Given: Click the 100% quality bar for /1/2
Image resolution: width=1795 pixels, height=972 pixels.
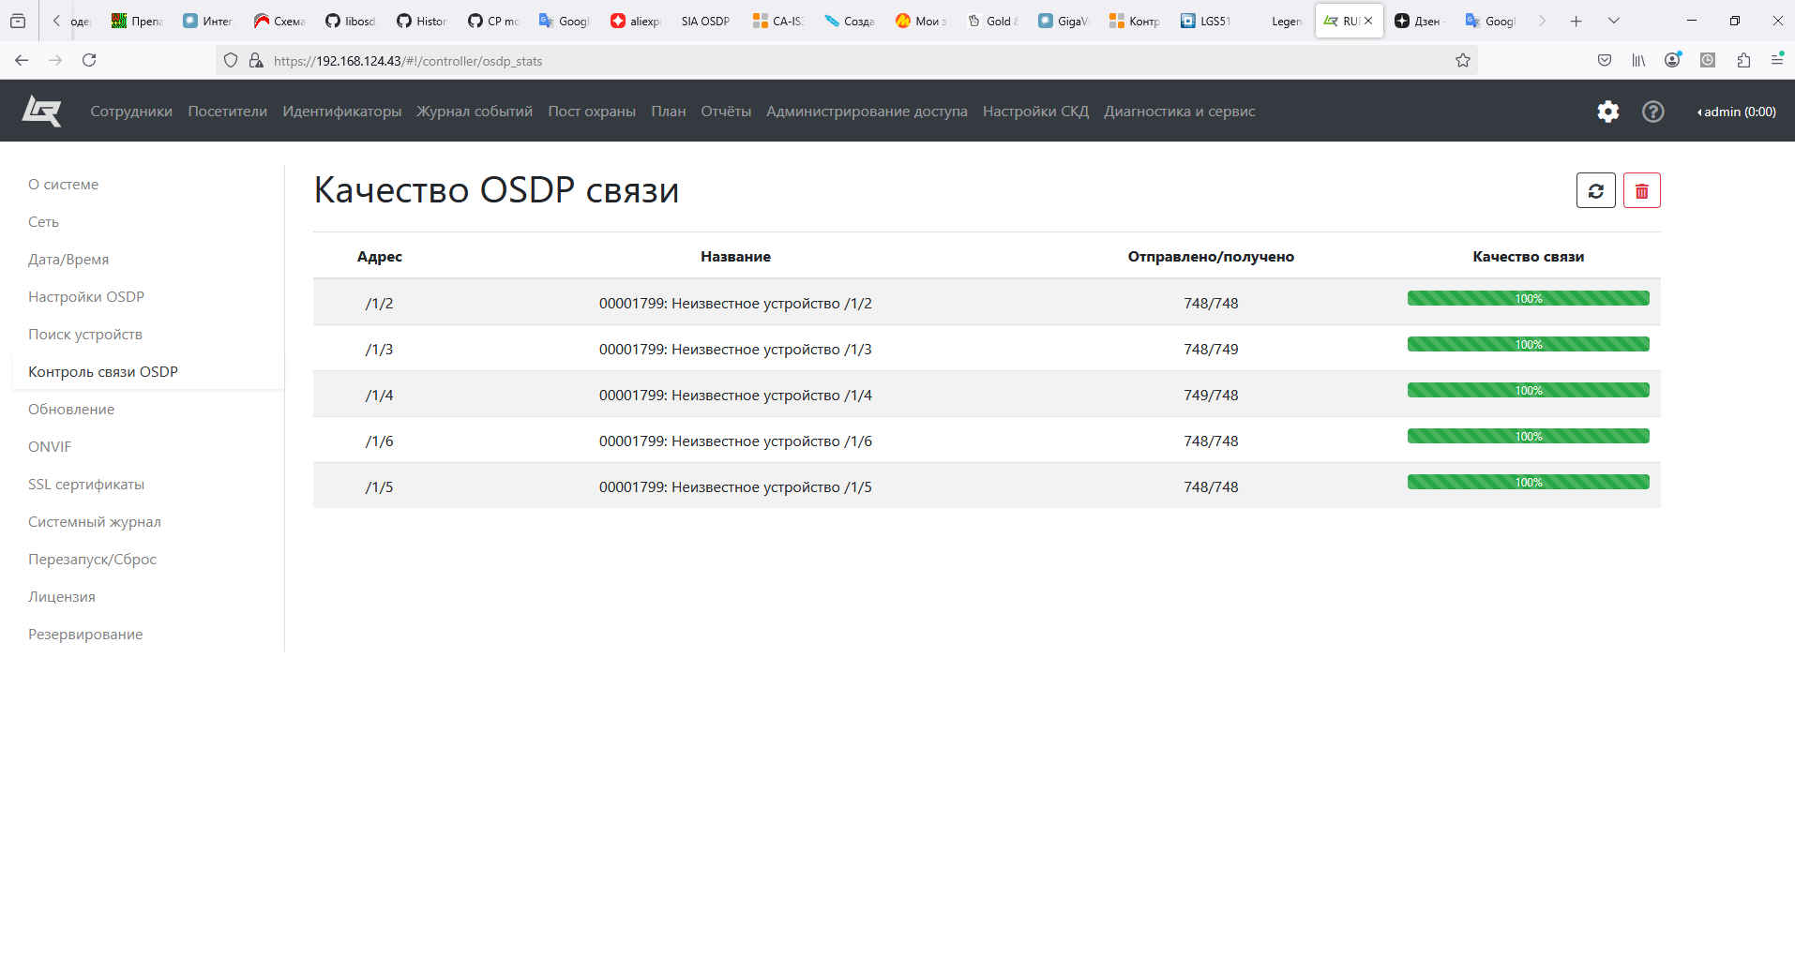Looking at the screenshot, I should [x=1528, y=299].
